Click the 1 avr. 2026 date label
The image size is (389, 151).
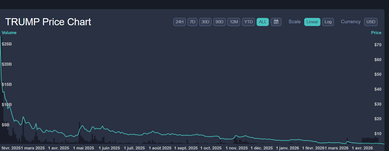pyautogui.click(x=362, y=148)
